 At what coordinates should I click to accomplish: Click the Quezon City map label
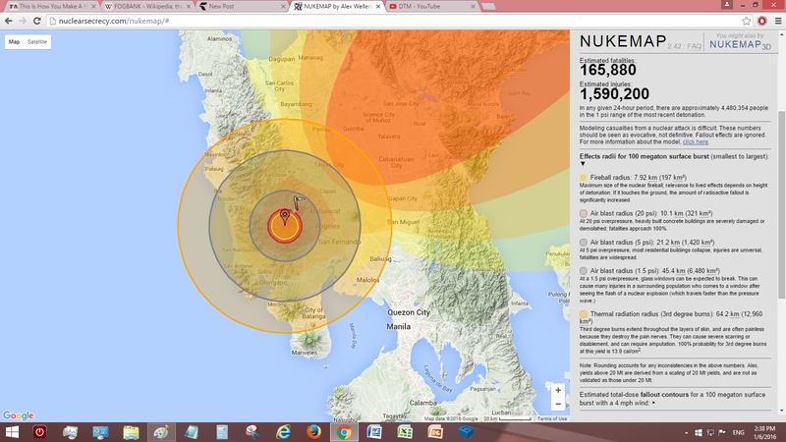tap(409, 312)
